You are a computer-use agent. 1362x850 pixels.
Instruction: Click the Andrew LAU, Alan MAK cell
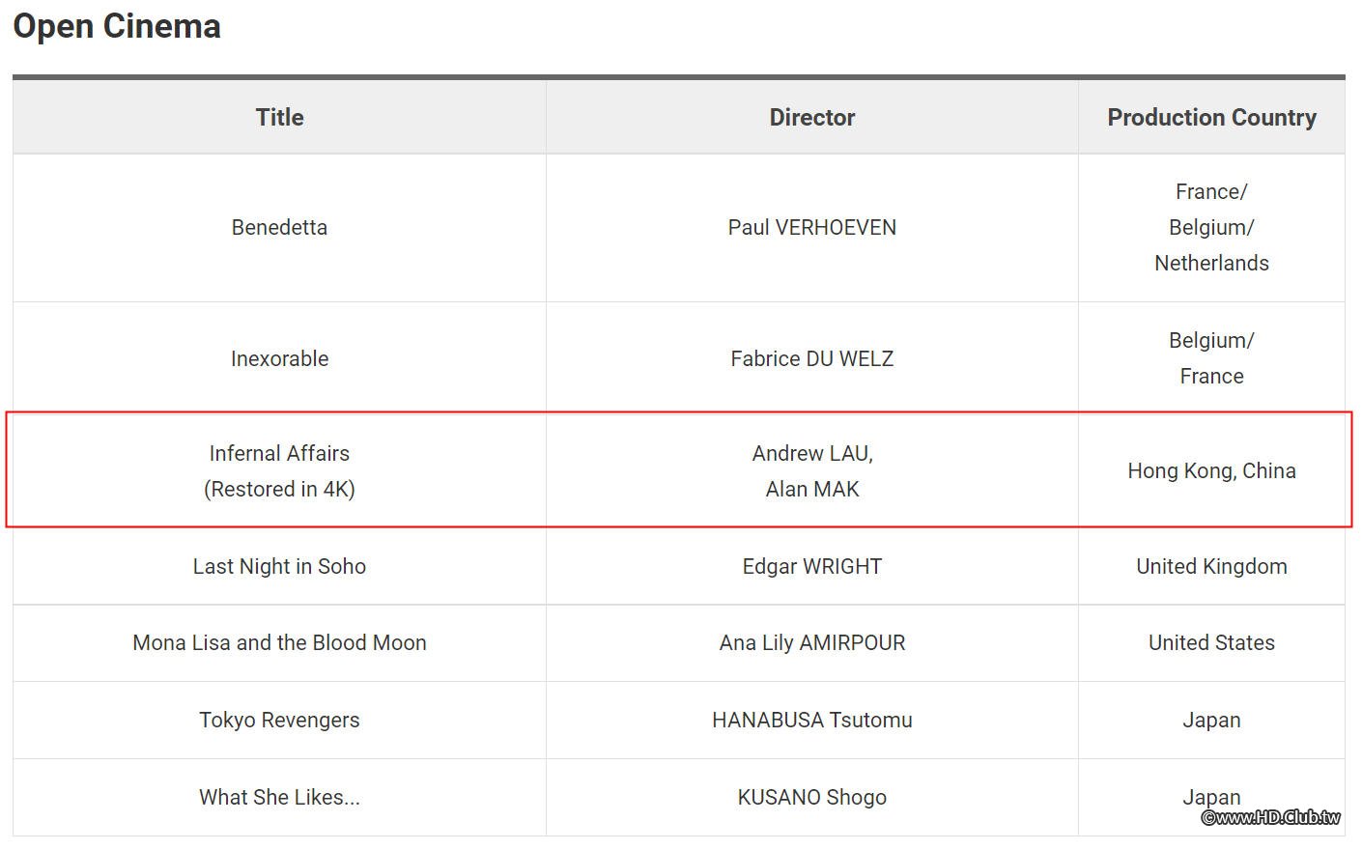coord(812,470)
